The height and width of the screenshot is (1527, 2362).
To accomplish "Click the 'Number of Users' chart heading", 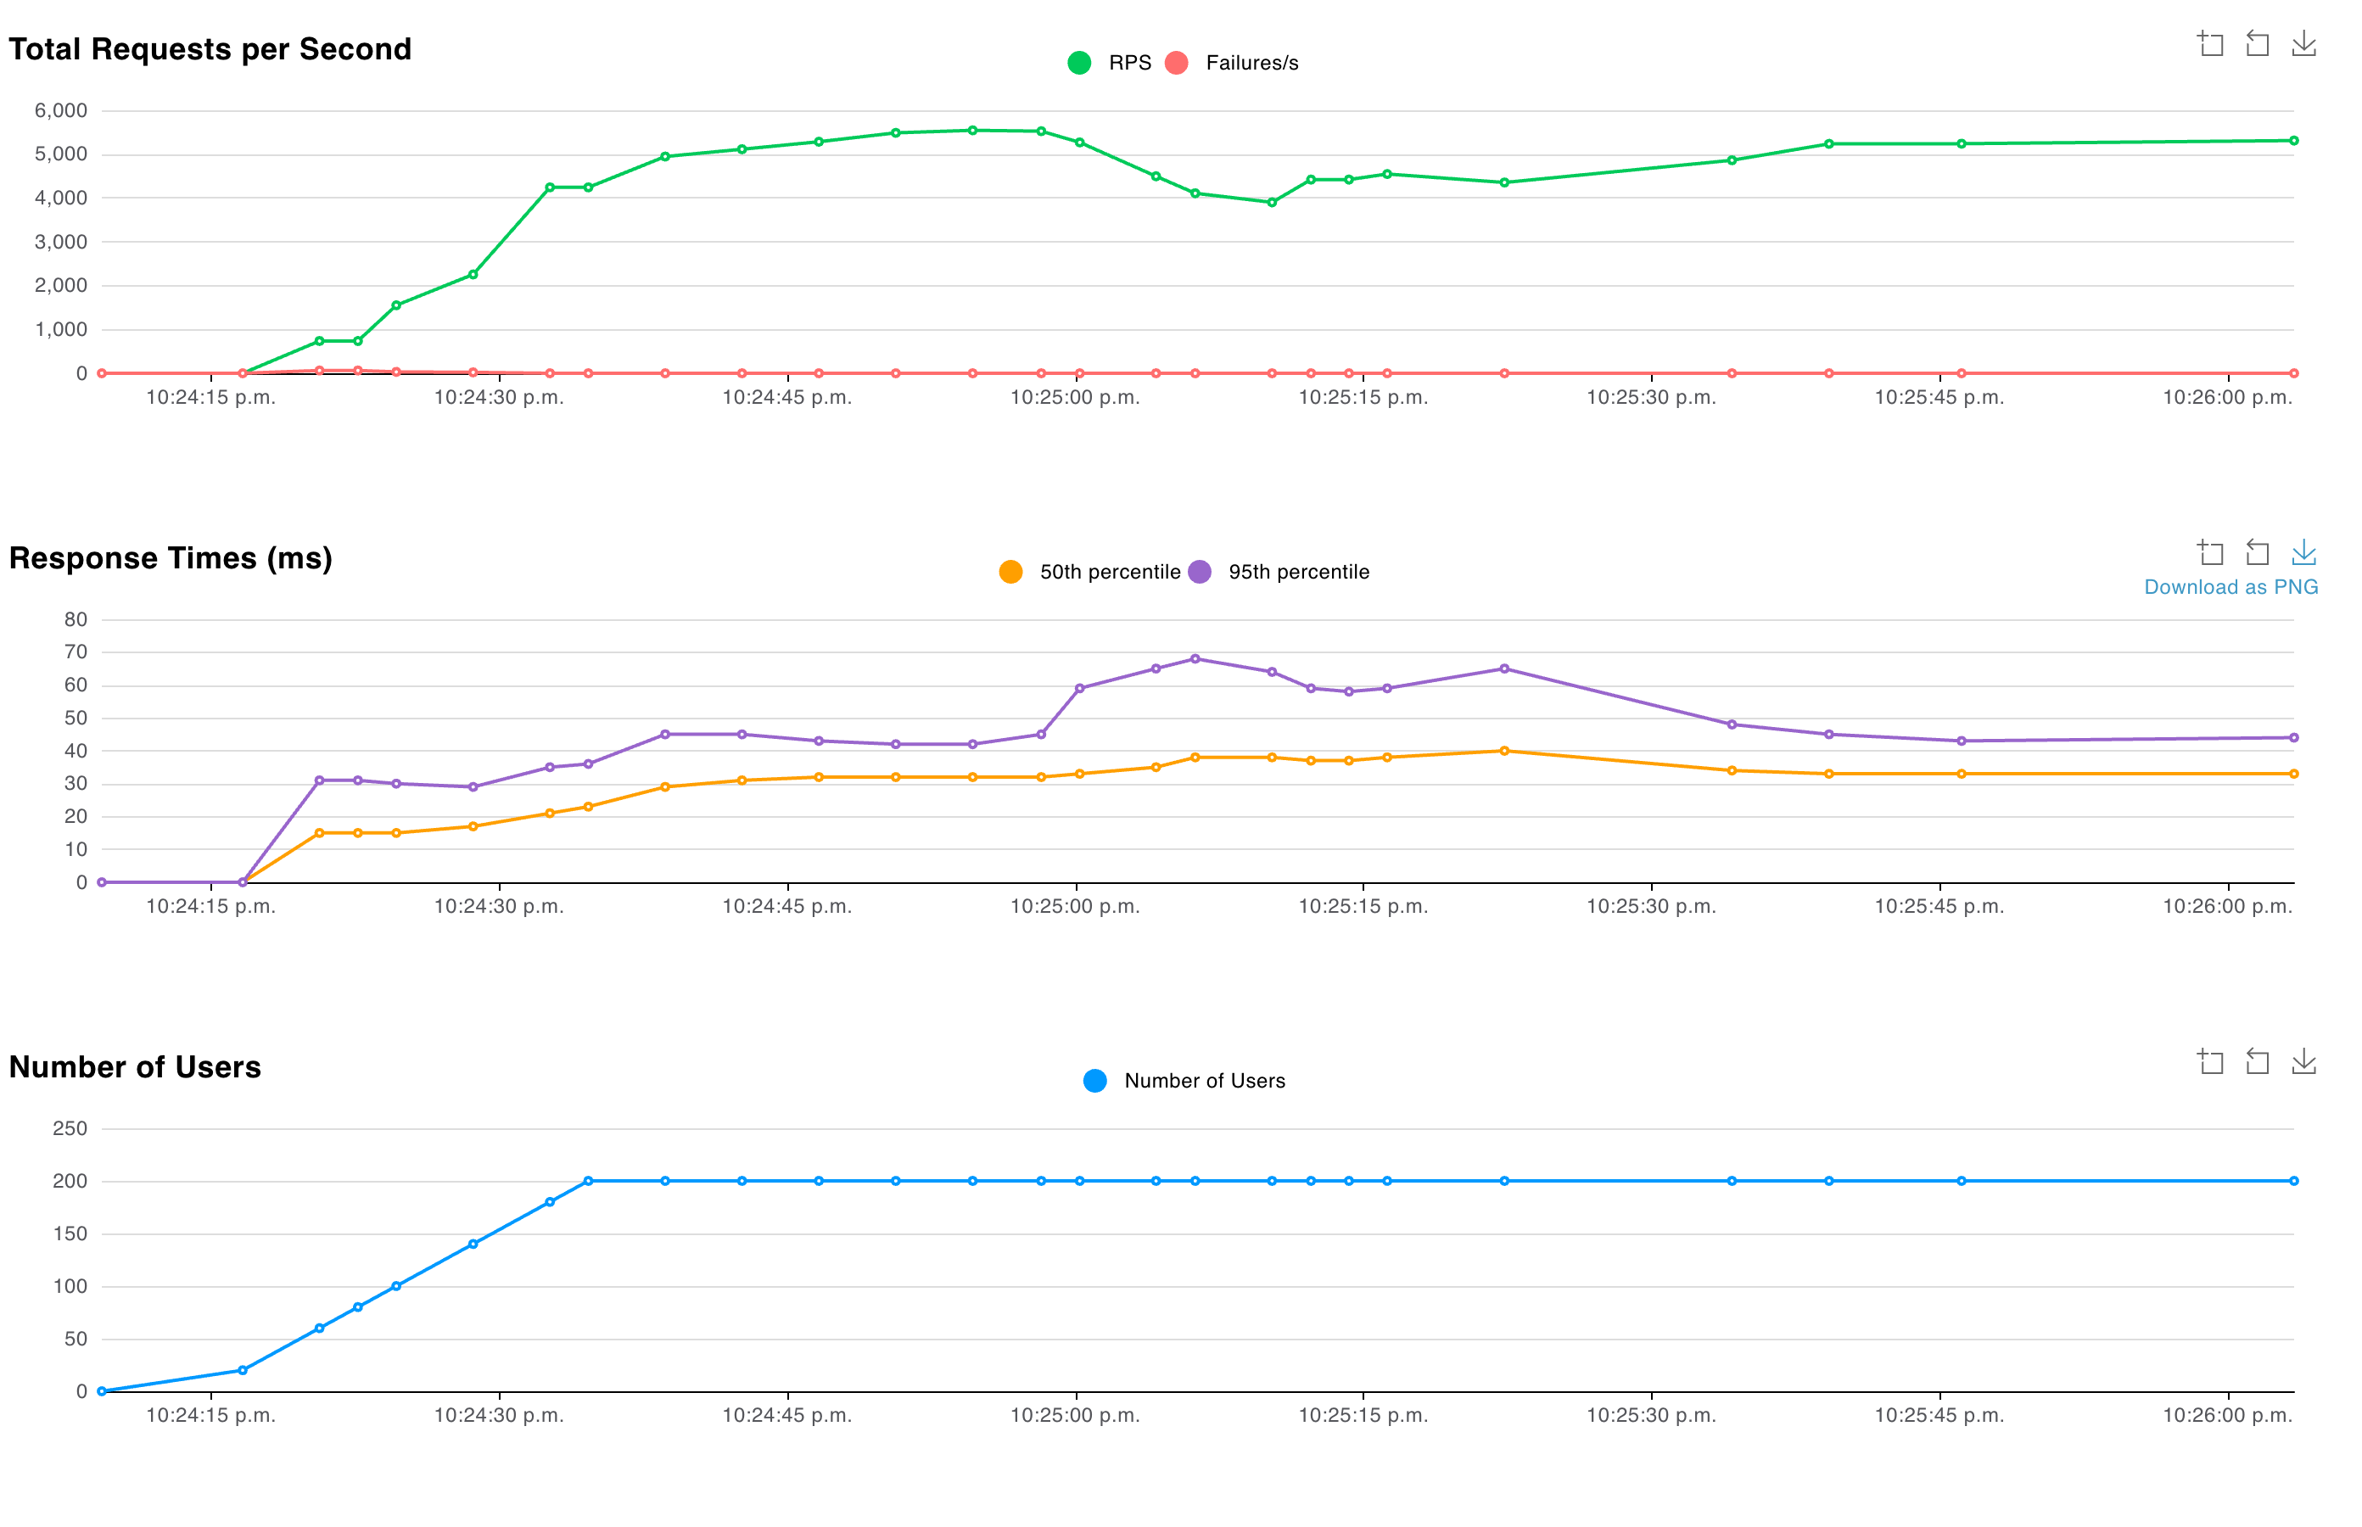I will coord(135,1067).
